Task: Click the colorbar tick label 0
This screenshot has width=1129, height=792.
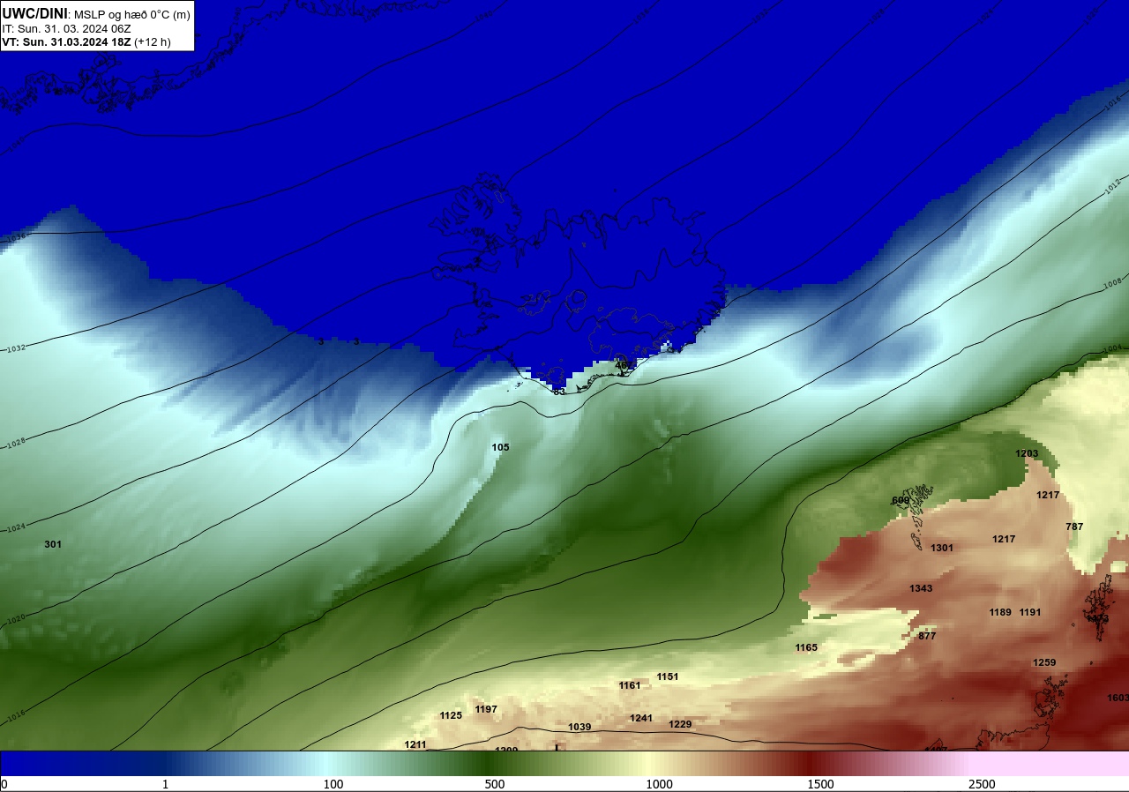Action: tap(4, 784)
